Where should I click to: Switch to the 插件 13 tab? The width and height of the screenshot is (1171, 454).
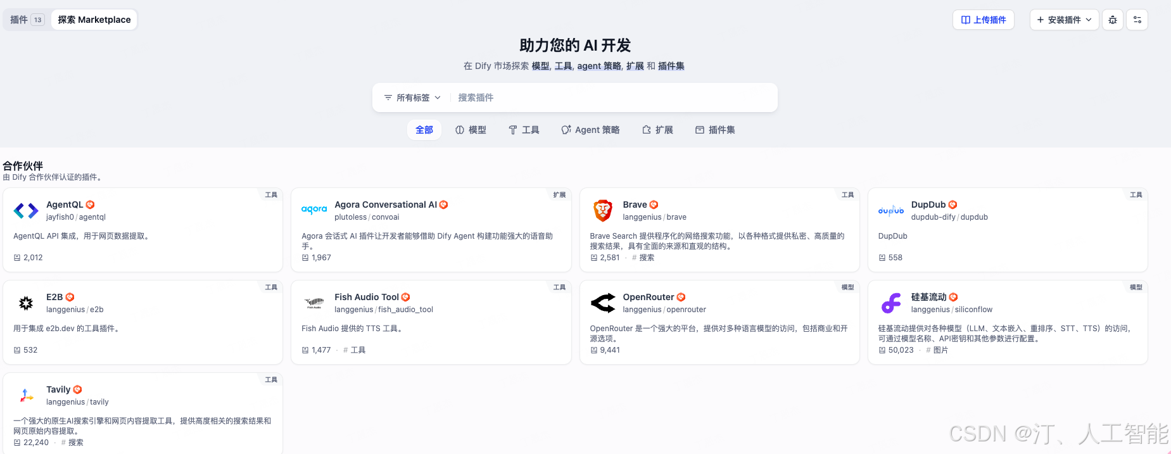(27, 20)
